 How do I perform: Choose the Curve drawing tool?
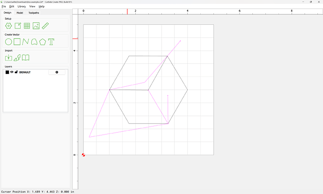[x=34, y=42]
